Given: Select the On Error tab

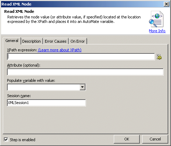Looking at the screenshot, I should (x=78, y=41).
